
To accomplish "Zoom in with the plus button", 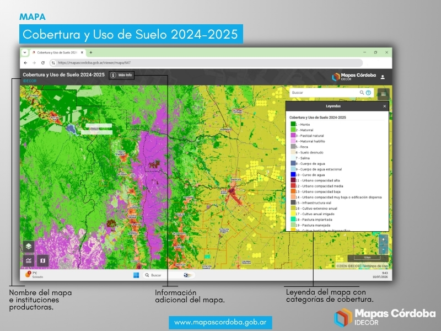I will click(x=383, y=240).
